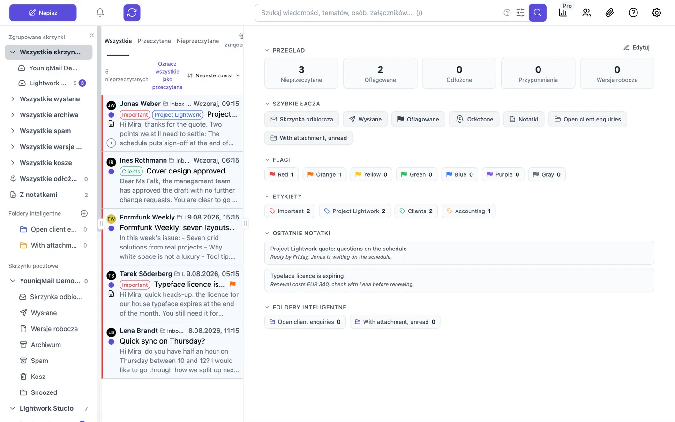Collapse the FLAGI section
The width and height of the screenshot is (675, 422).
tap(267, 160)
